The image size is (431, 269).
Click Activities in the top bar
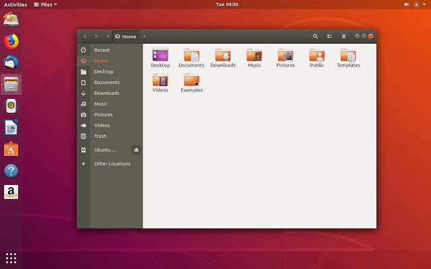click(15, 4)
